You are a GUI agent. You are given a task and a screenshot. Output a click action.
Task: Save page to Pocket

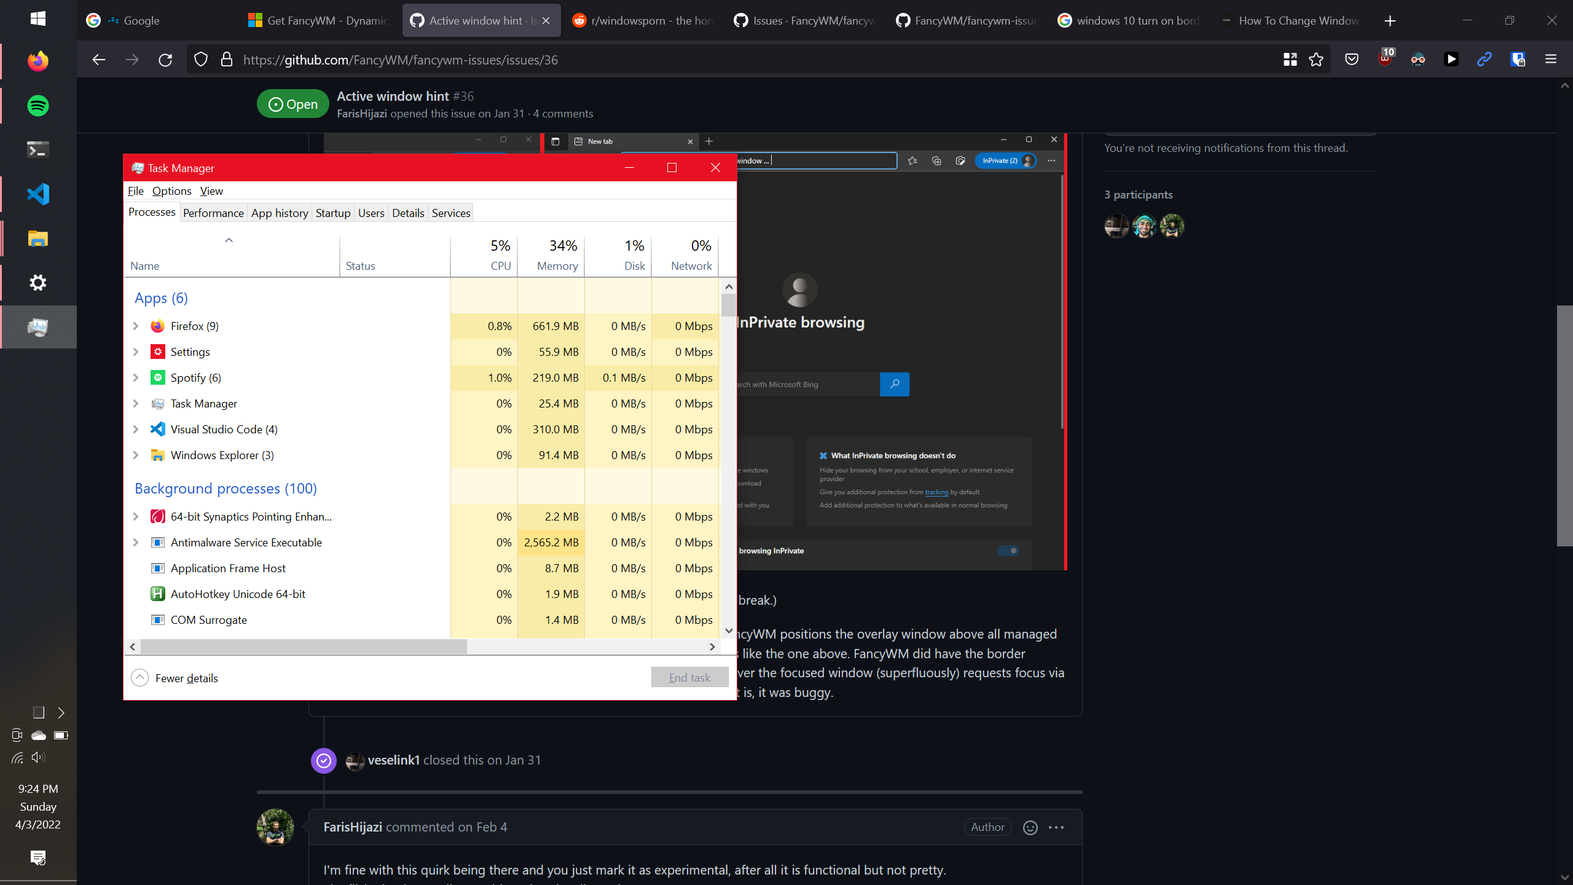point(1351,60)
